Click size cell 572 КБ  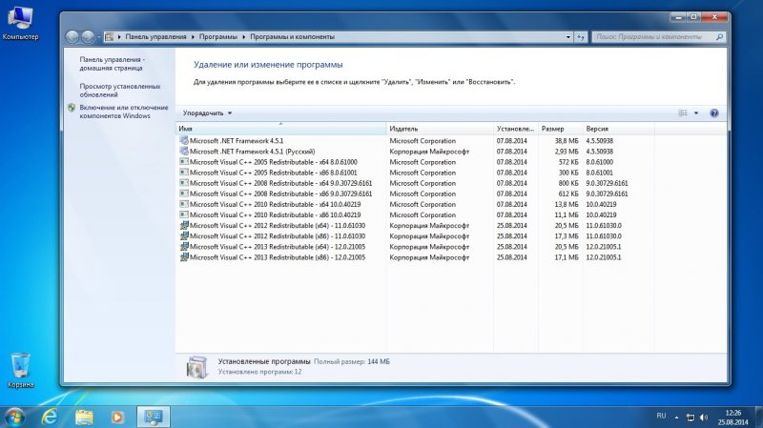point(568,162)
